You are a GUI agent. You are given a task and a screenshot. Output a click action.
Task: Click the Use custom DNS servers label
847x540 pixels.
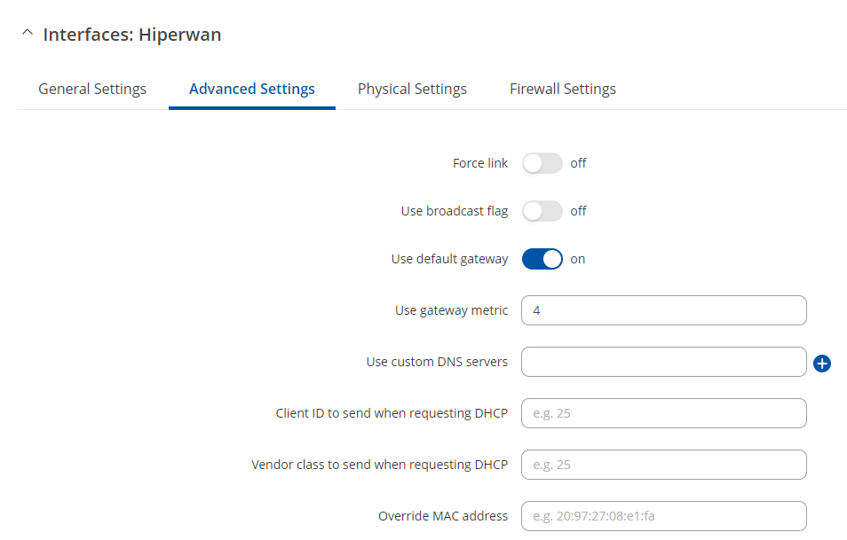point(437,362)
